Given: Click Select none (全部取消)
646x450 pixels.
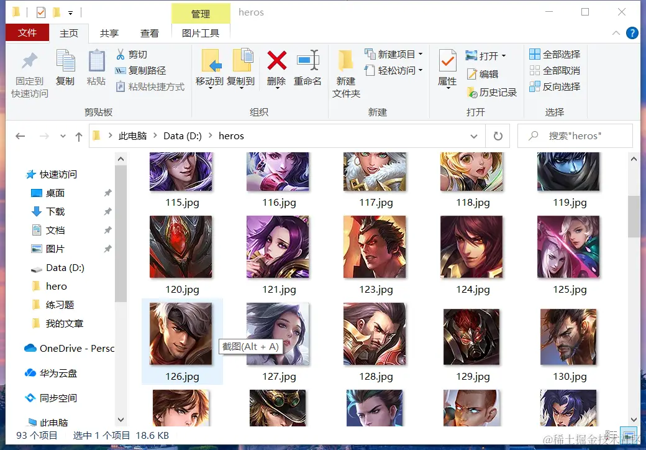Looking at the screenshot, I should coord(555,70).
